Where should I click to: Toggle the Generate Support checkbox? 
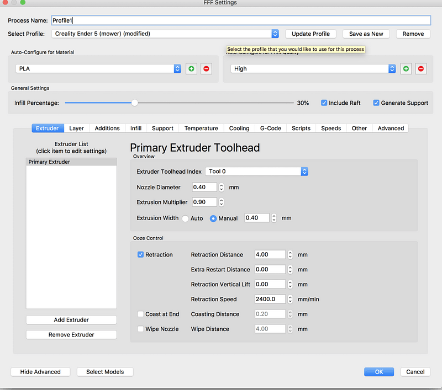tap(376, 103)
